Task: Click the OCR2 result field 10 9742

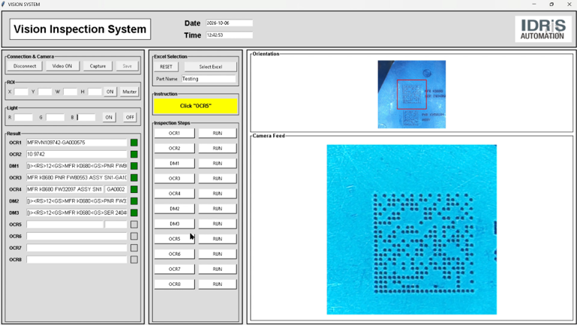Action: point(77,154)
